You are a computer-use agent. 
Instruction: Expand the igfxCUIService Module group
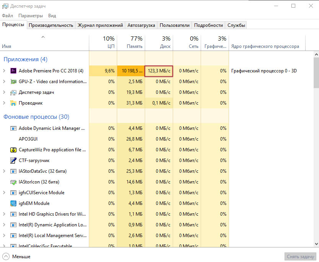click(4, 193)
